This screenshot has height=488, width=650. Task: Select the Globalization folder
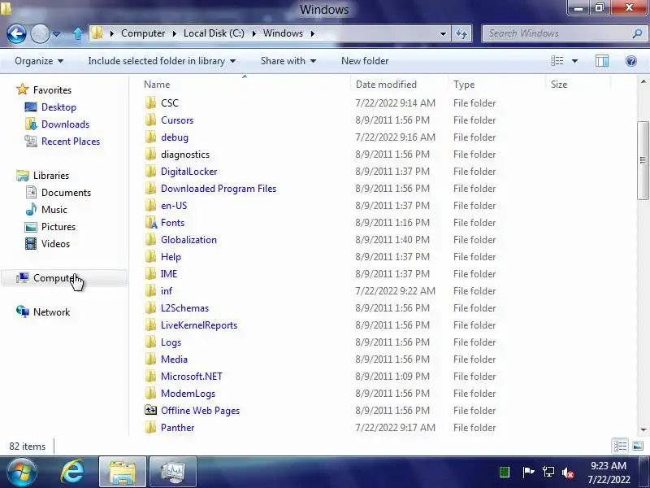click(x=188, y=239)
